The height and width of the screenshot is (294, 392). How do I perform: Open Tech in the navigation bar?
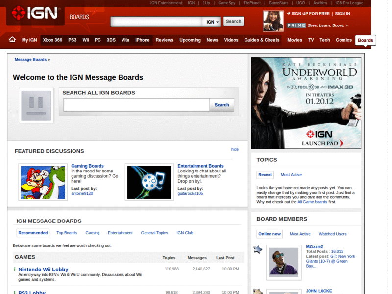coord(324,40)
